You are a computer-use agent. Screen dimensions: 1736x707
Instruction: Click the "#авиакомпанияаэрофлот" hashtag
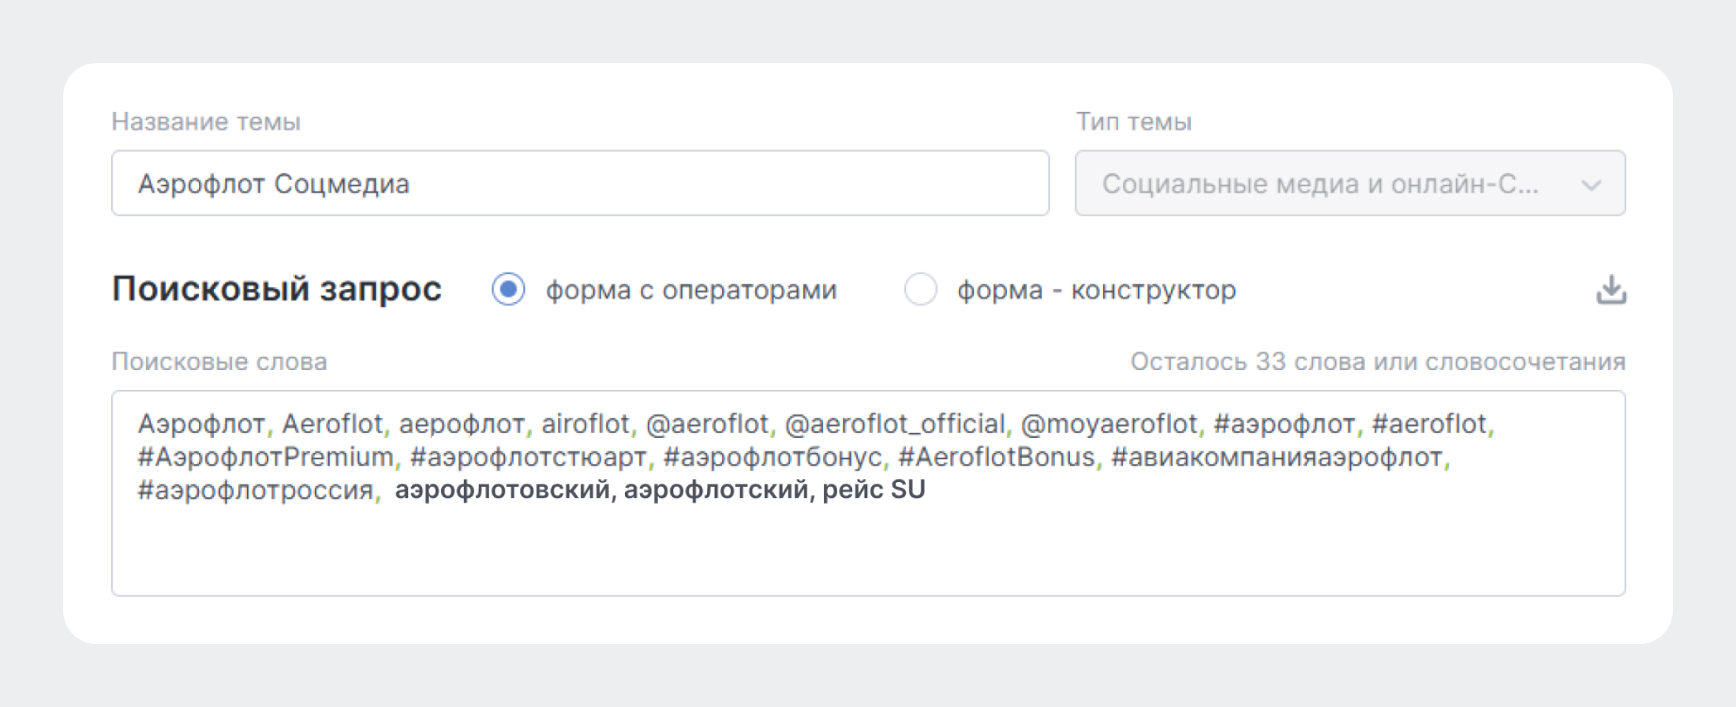[x=1277, y=458]
